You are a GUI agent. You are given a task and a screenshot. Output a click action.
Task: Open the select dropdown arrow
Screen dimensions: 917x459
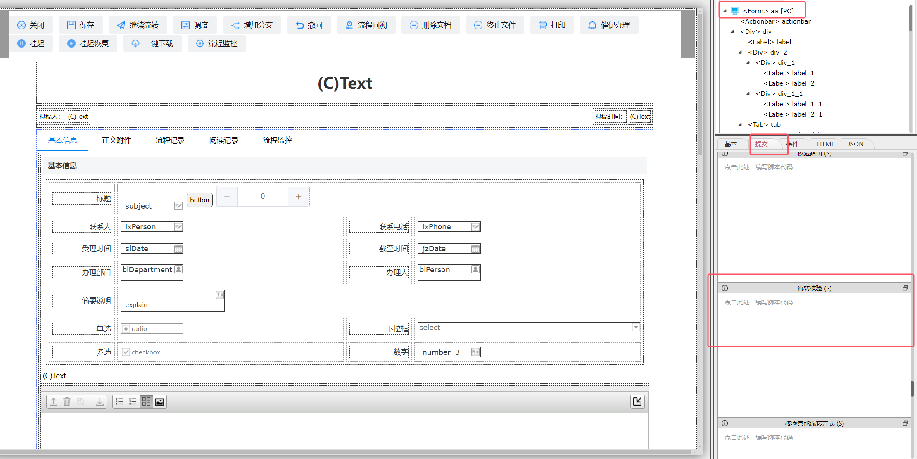pyautogui.click(x=636, y=328)
